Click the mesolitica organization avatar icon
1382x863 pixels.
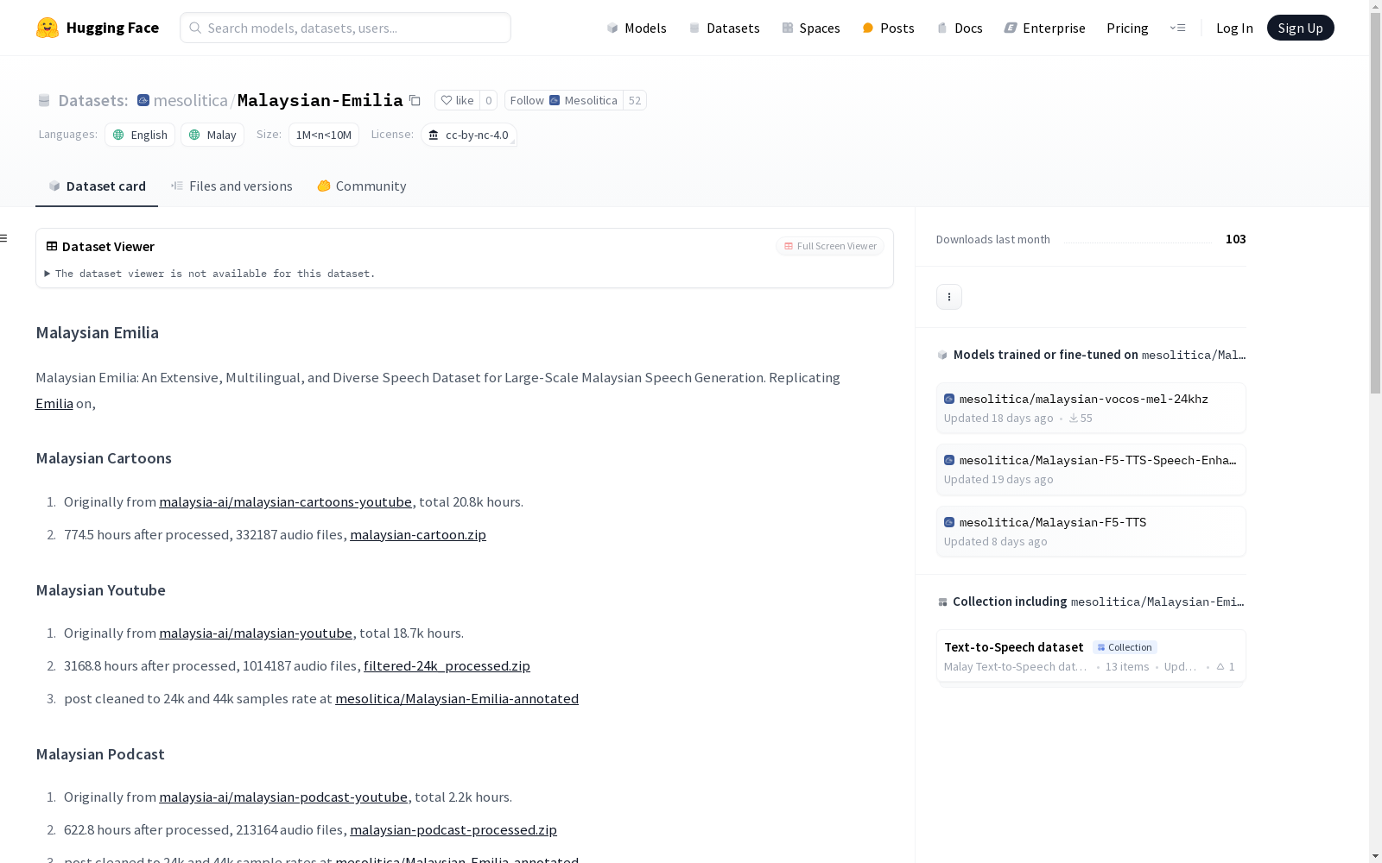(x=143, y=100)
